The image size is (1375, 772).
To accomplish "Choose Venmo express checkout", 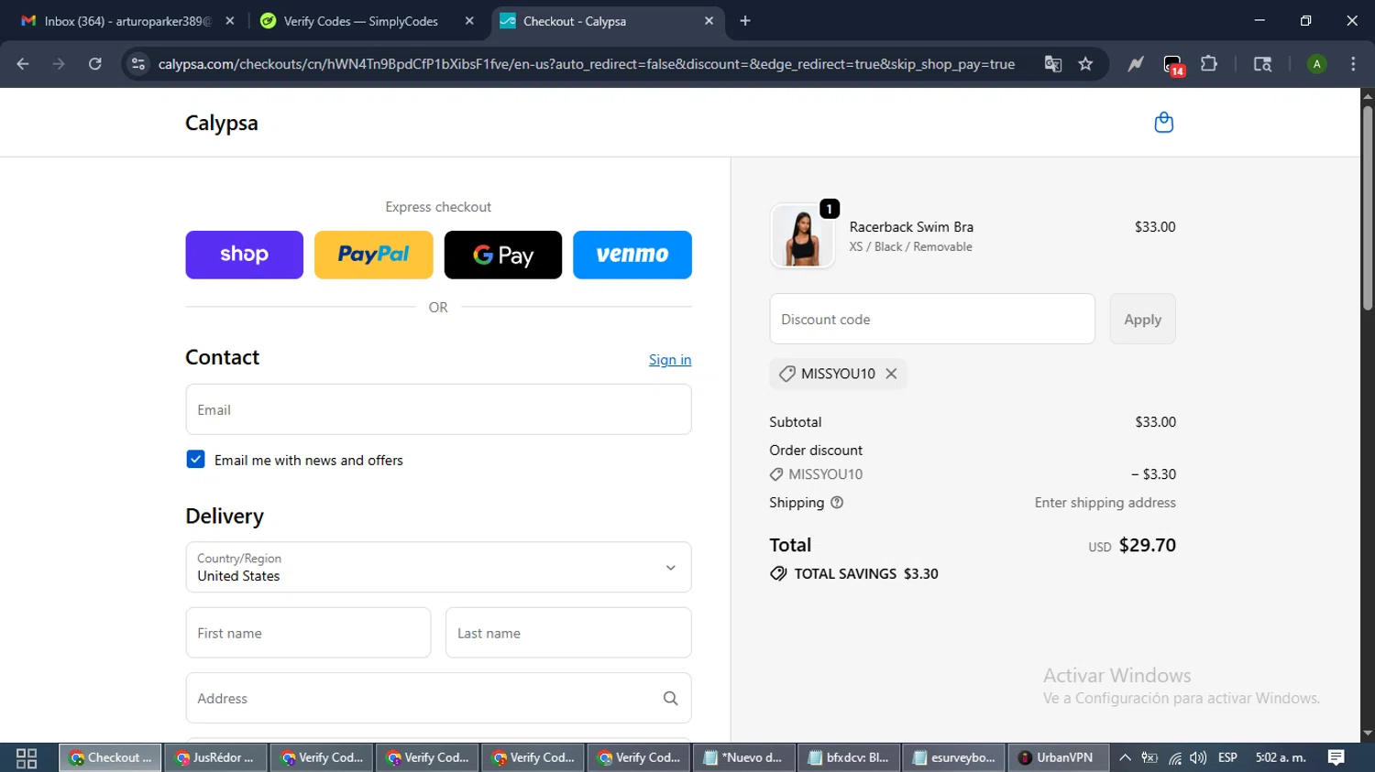I will pos(632,255).
